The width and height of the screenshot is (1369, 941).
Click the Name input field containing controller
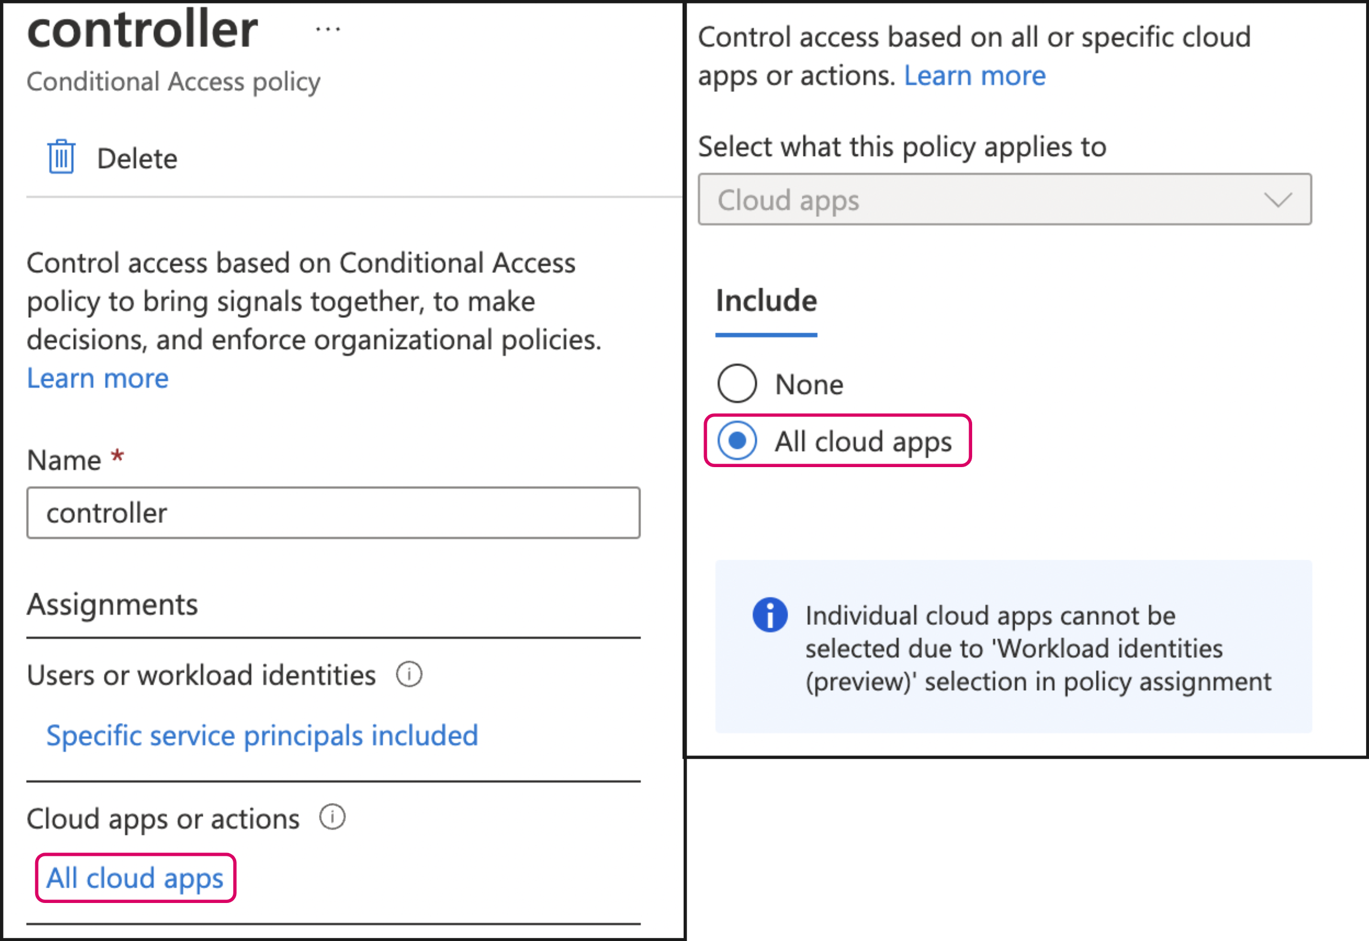[333, 513]
